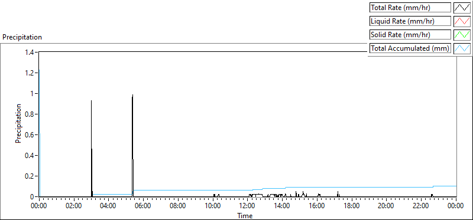Click the Precipitation graph title label
The image size is (473, 220).
coord(22,37)
